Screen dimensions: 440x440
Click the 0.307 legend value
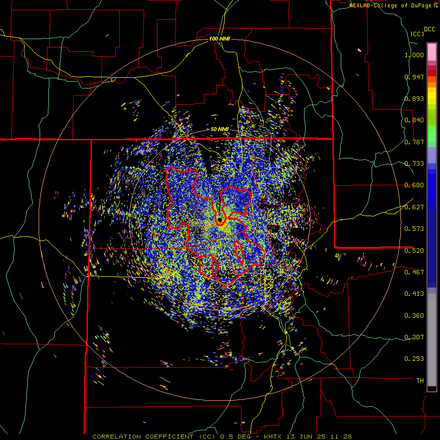[414, 337]
